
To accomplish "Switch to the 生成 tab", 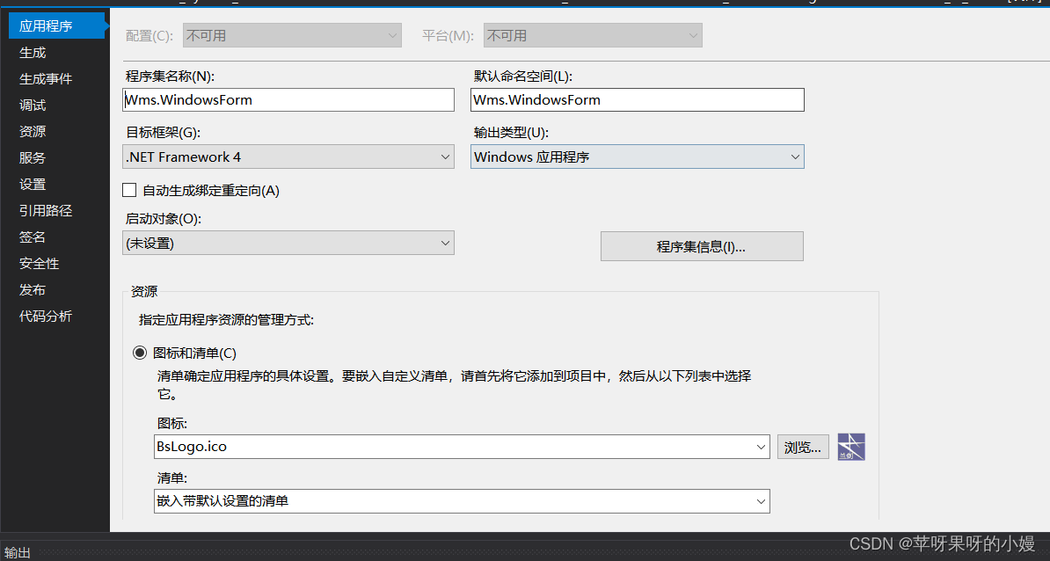I will tap(33, 52).
